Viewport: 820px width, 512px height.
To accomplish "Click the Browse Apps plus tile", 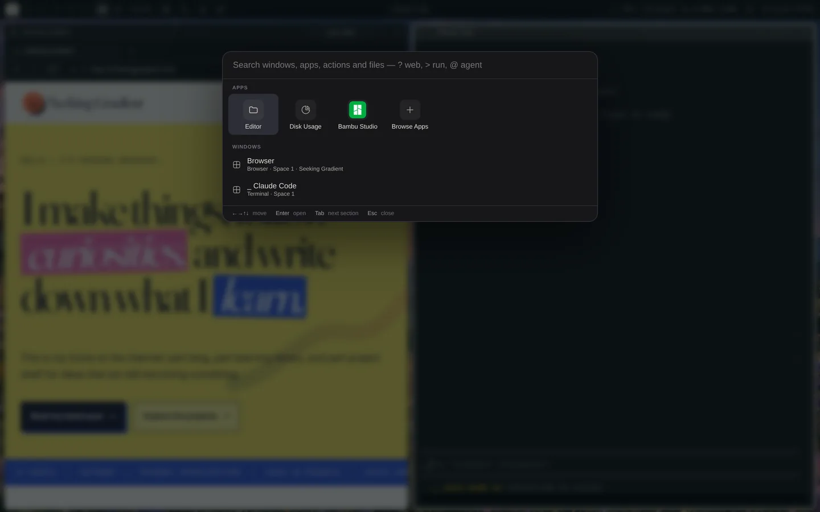I will (410, 114).
